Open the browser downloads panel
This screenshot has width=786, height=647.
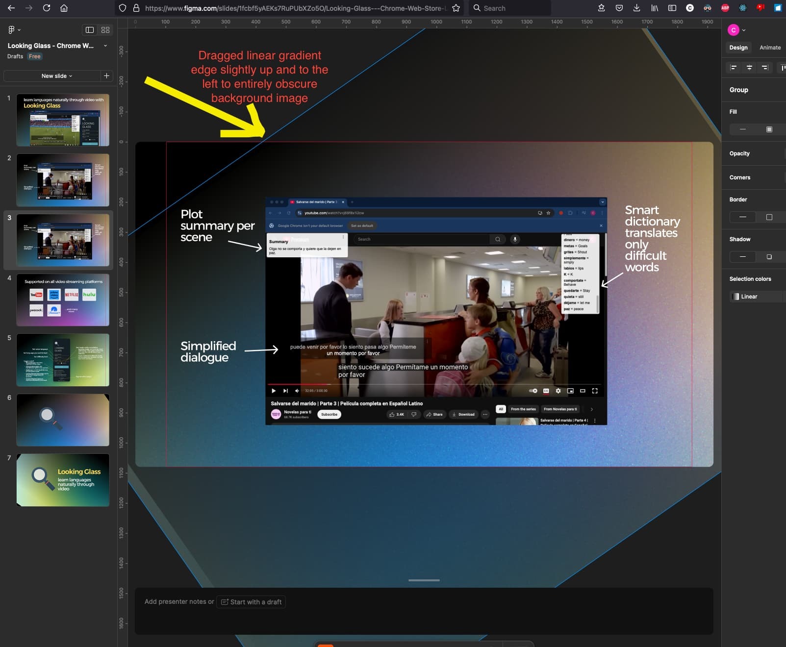[x=636, y=8]
